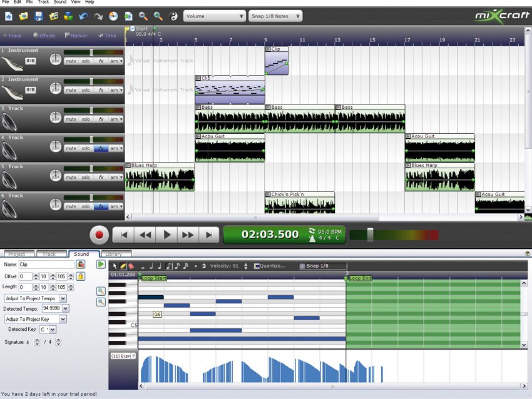
Task: Click the Save project disk icon
Action: click(x=38, y=16)
